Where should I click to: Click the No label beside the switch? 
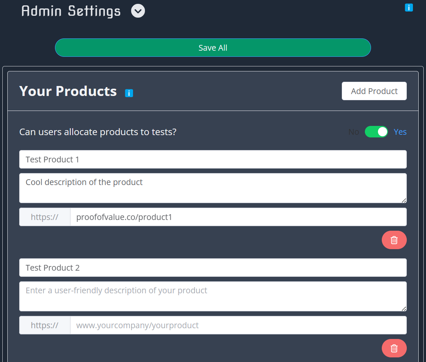point(353,132)
